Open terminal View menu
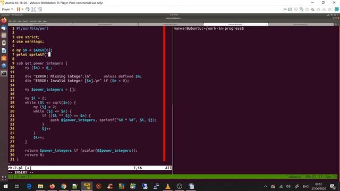The width and height of the screenshot is (340, 191). click(x=20, y=21)
